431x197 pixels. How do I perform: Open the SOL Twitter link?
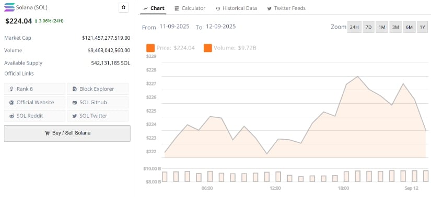(x=98, y=116)
